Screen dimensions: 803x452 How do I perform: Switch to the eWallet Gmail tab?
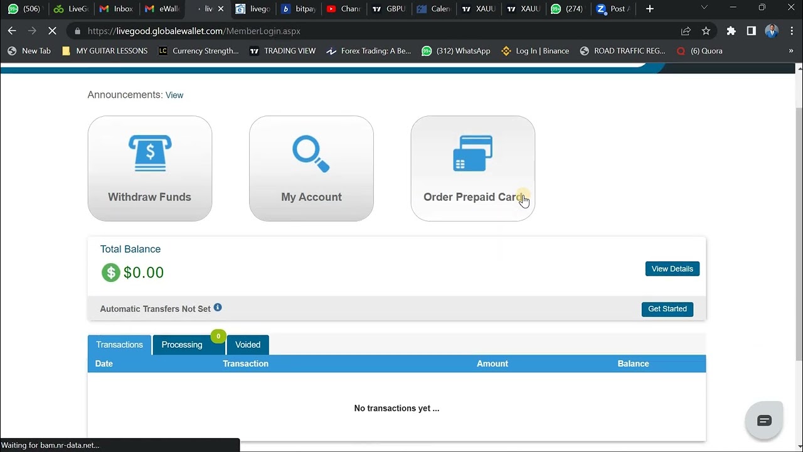click(162, 9)
